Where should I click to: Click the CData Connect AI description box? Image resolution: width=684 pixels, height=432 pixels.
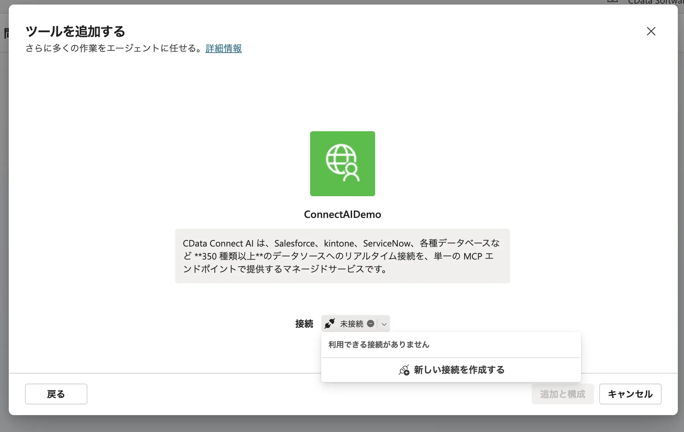[342, 256]
